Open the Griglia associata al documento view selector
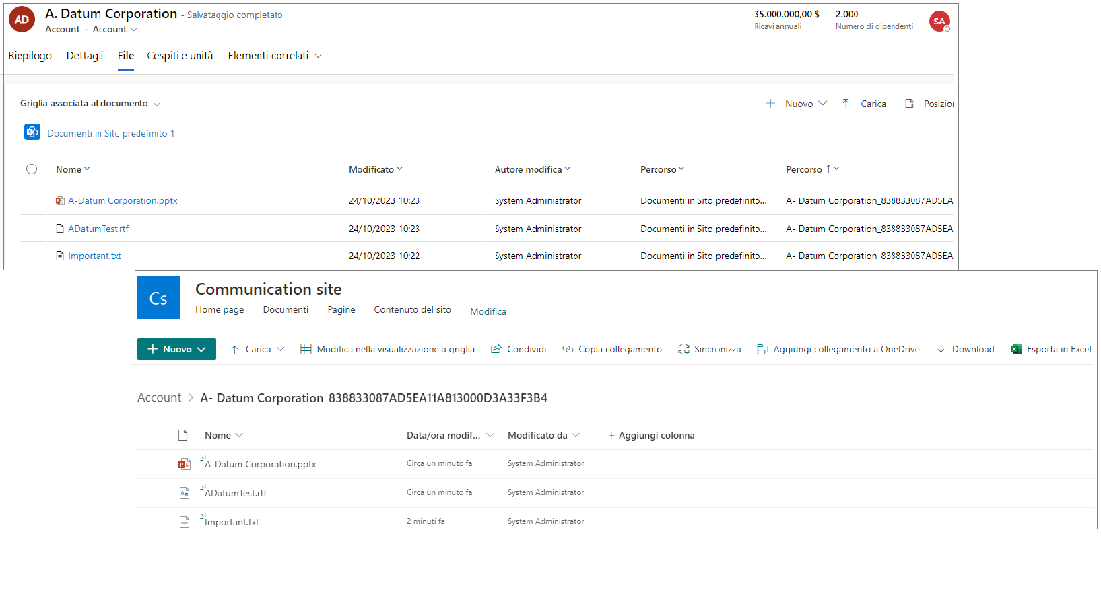The height and width of the screenshot is (610, 1101). pyautogui.click(x=157, y=104)
